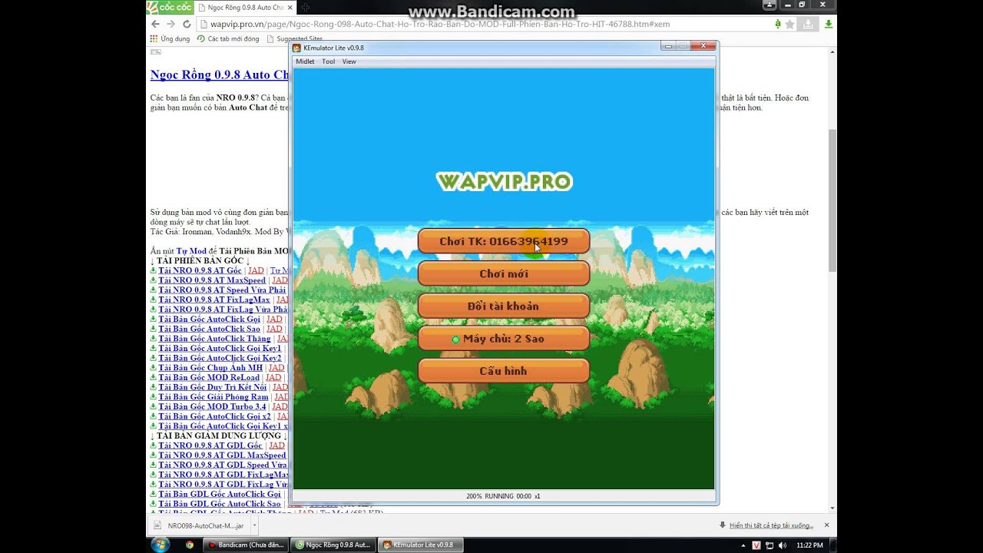Click Tải Bản Gốc AutoClick Sao link
This screenshot has height=553, width=983.
209,329
